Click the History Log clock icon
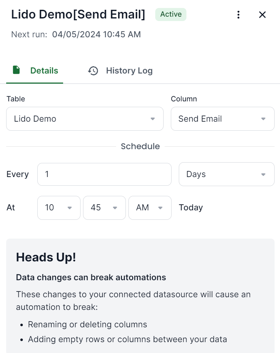Screen dimensions: 280x353 tap(93, 71)
